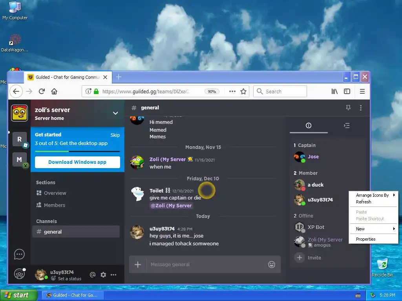Viewport: 402px width, 301px height.
Task: Select My Computer desktop icon
Action: click(x=15, y=10)
